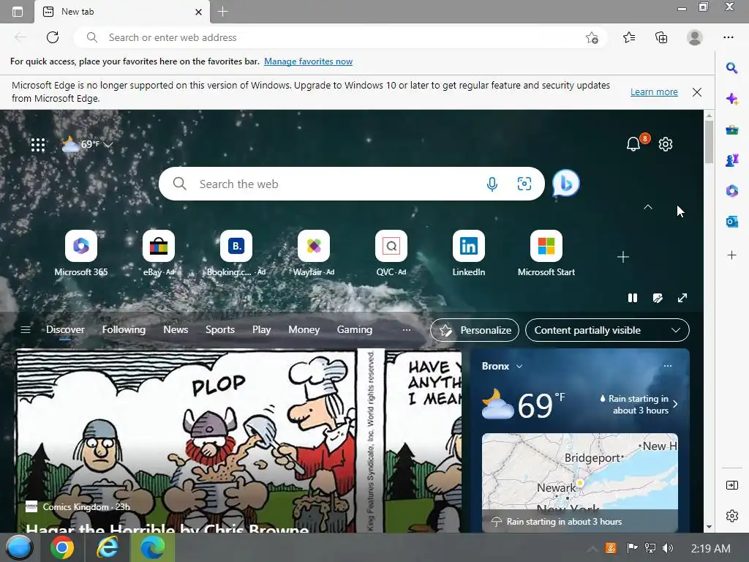Screen dimensions: 749x562
Task: Open eBay quick link
Action: click(159, 253)
